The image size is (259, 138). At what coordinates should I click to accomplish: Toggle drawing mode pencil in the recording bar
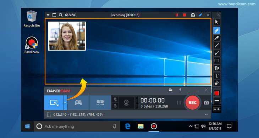(x=200, y=15)
